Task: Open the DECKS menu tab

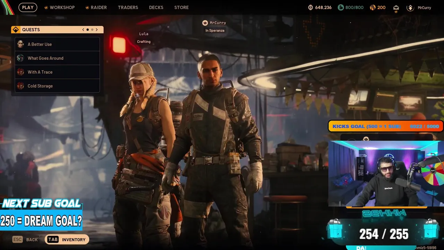Action: pyautogui.click(x=156, y=7)
